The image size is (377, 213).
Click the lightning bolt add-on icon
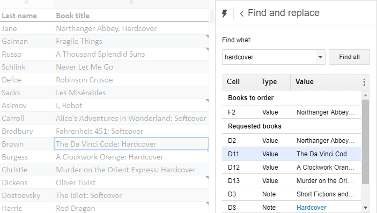point(225,14)
